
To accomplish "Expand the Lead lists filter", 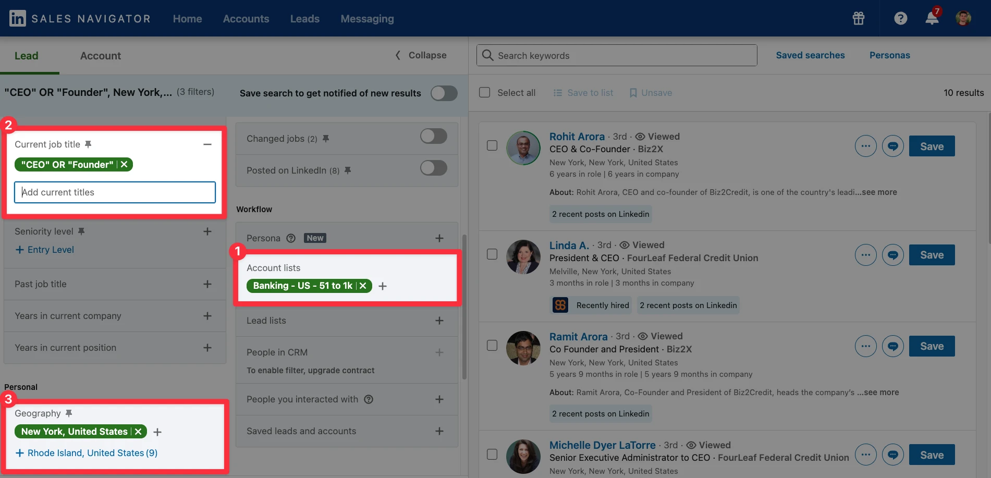I will 439,321.
